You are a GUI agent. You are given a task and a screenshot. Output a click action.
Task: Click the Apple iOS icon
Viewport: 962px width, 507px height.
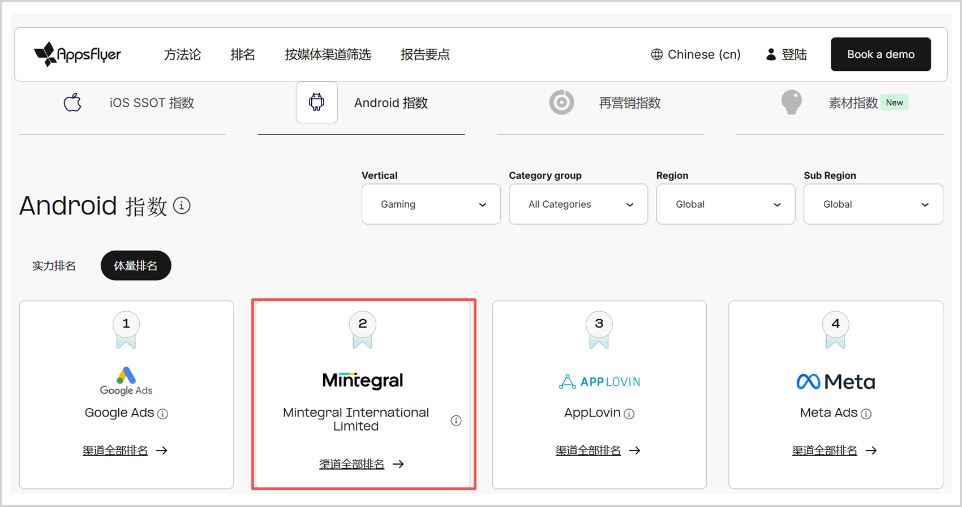(72, 103)
